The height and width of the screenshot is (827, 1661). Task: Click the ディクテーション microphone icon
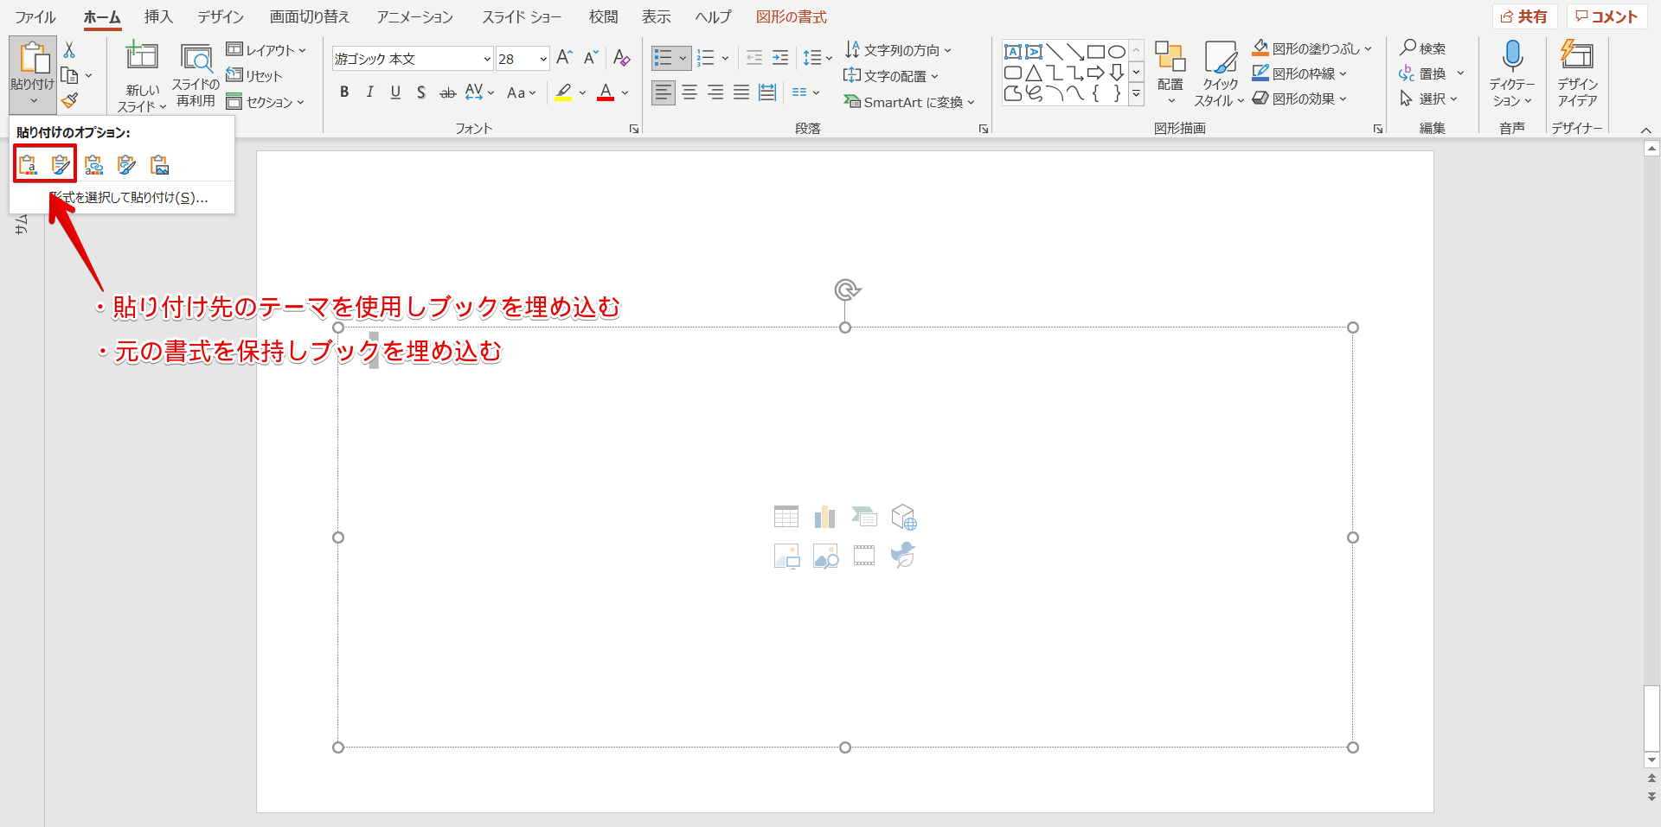click(1512, 56)
